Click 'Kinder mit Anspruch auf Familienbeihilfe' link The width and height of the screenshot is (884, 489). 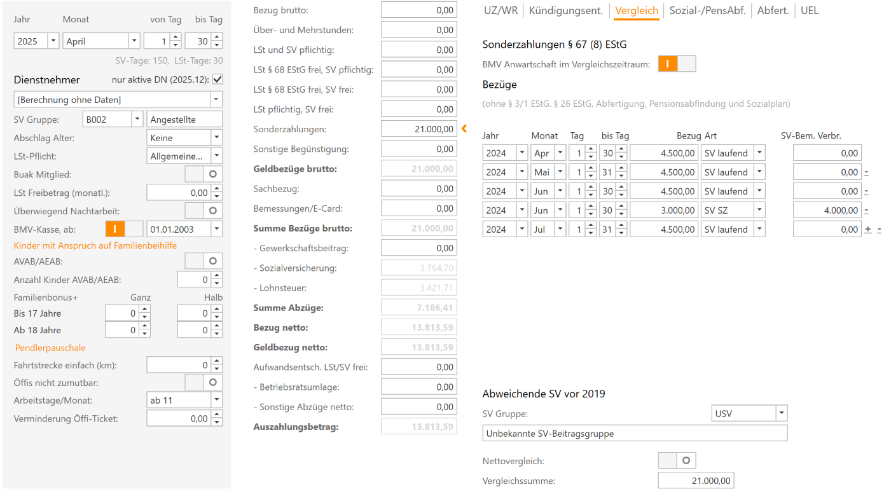95,245
